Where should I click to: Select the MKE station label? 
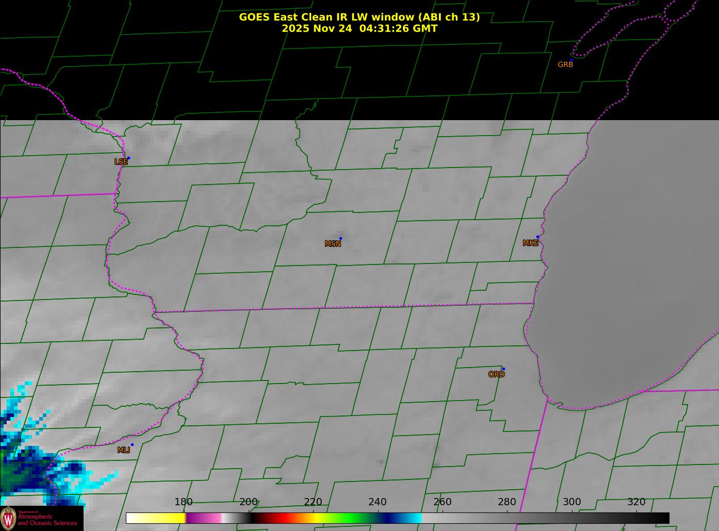coord(530,243)
